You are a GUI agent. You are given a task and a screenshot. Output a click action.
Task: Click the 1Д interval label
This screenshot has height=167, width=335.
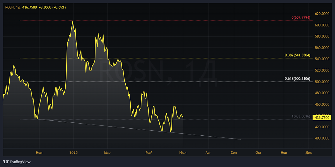coord(18,7)
